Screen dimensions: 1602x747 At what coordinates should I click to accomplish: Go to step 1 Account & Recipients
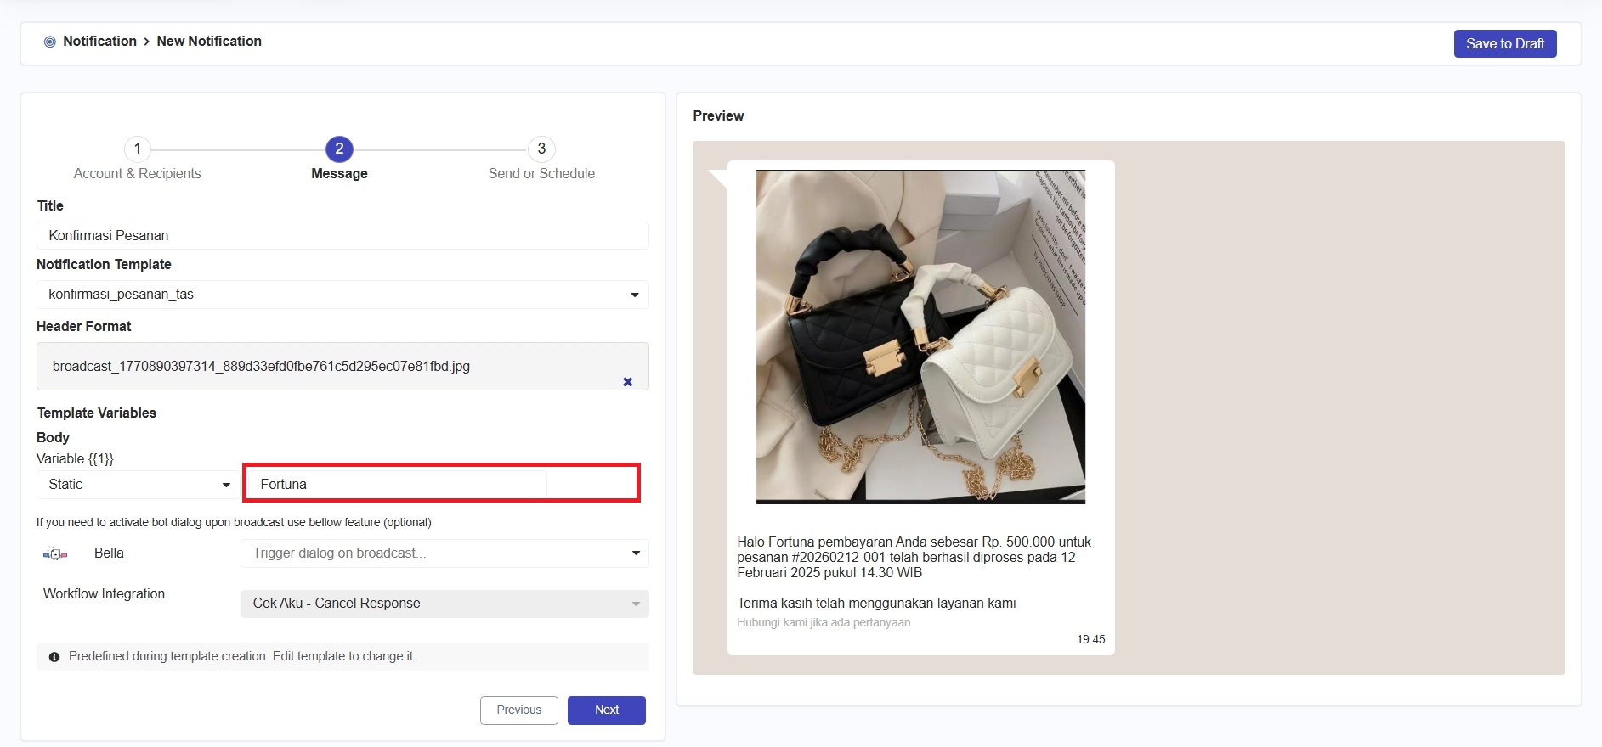pyautogui.click(x=138, y=149)
